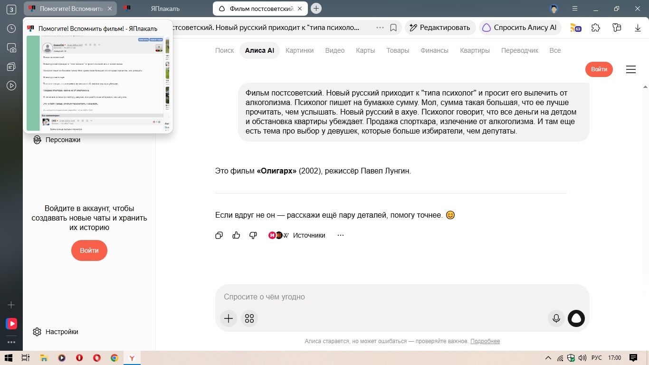The width and height of the screenshot is (649, 365).
Task: Click the top-right Войти button
Action: (x=599, y=69)
